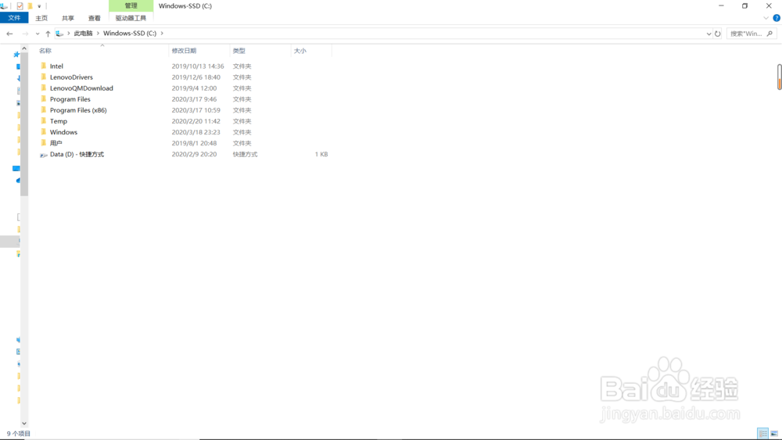The image size is (782, 440).
Task: Select the Intel folder icon
Action: pyautogui.click(x=43, y=66)
